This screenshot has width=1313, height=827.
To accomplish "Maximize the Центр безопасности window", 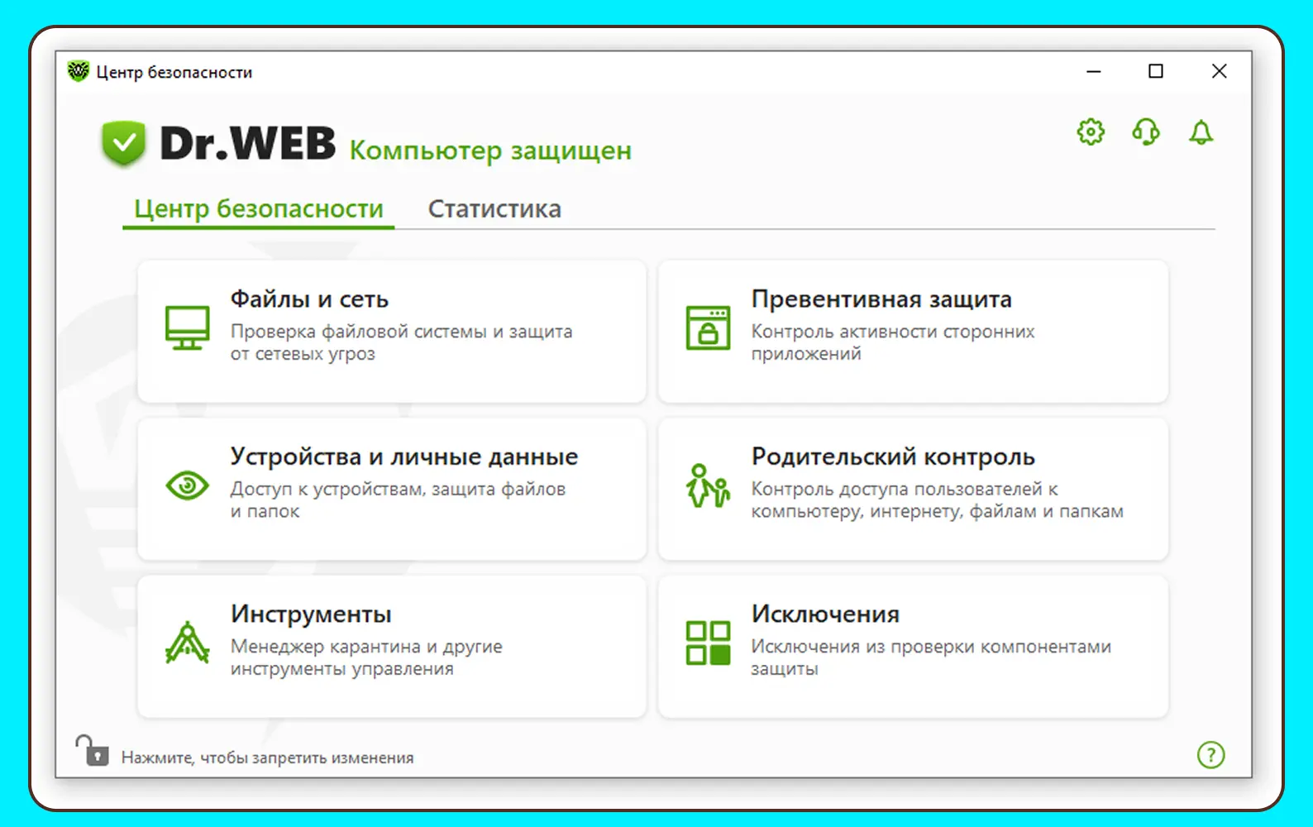I will (1156, 72).
